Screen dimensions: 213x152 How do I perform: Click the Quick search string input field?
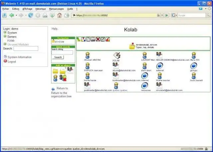pos(62,52)
